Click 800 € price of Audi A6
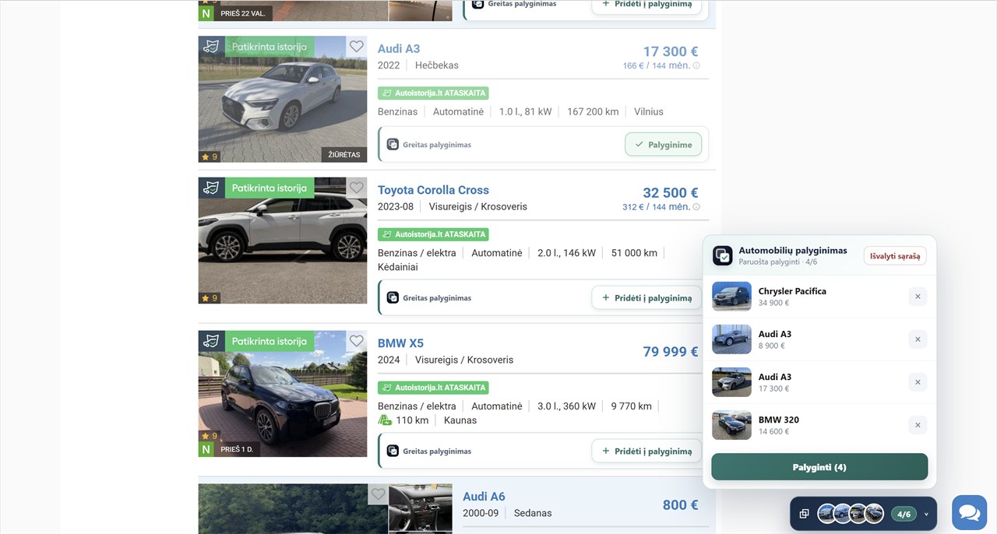This screenshot has width=997, height=534. click(680, 505)
